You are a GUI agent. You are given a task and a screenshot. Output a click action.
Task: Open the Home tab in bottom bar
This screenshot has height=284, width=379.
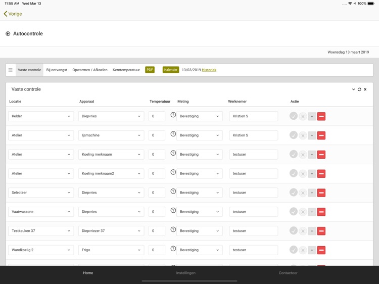click(88, 273)
